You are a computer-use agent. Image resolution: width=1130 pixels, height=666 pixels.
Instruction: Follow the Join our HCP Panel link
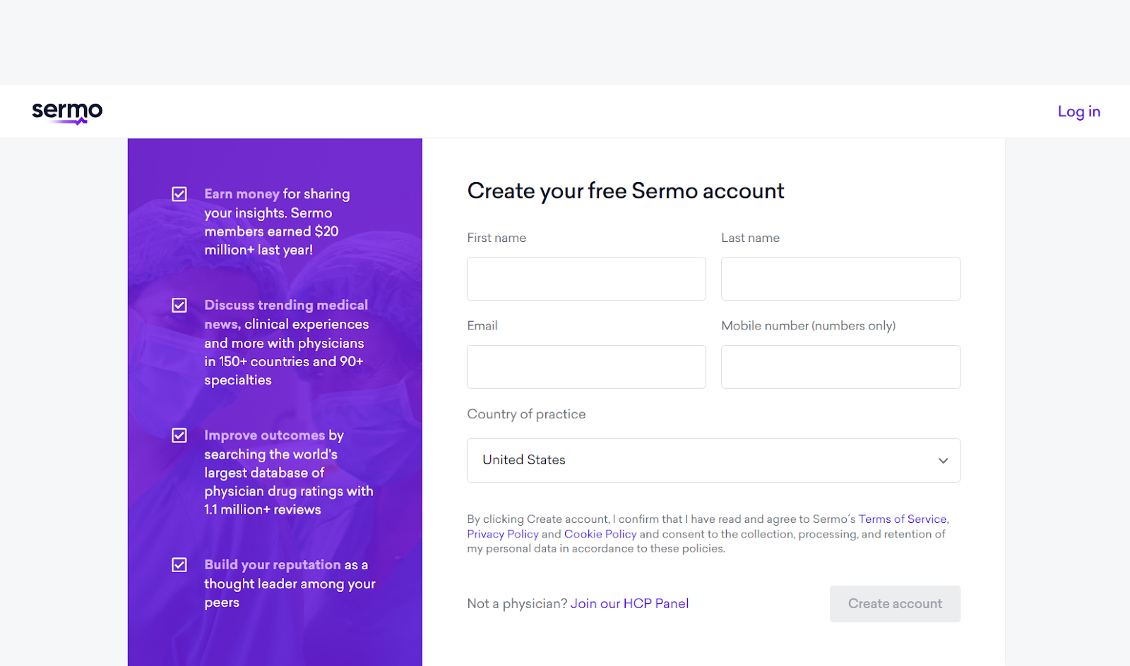point(629,604)
